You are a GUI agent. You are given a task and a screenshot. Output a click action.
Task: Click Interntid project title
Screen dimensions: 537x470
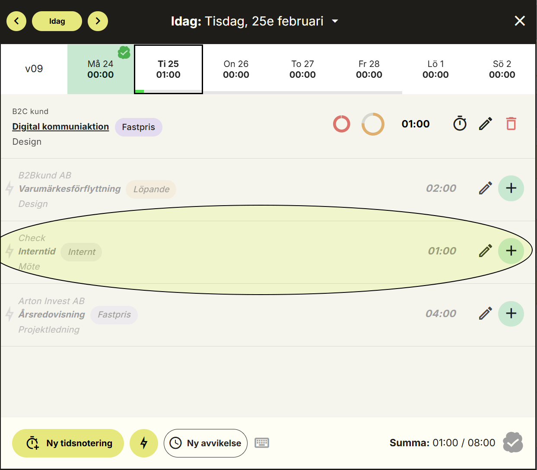pyautogui.click(x=37, y=251)
